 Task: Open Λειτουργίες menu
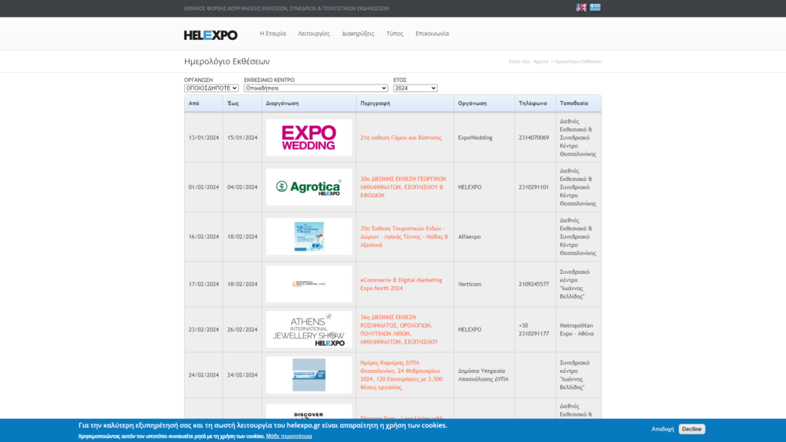[314, 34]
